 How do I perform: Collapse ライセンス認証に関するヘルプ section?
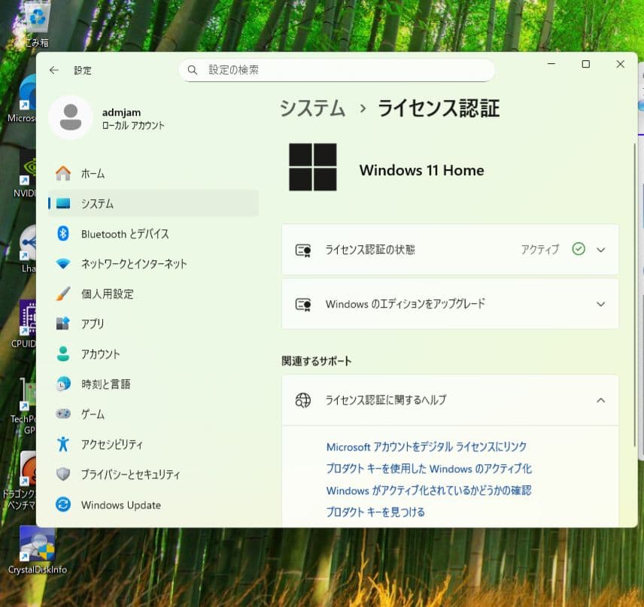(600, 400)
